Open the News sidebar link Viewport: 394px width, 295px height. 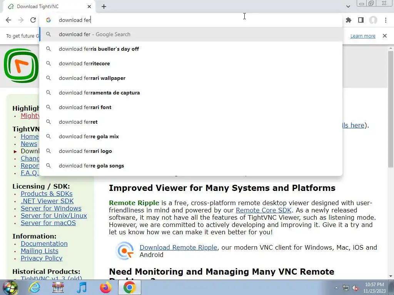coord(29,144)
